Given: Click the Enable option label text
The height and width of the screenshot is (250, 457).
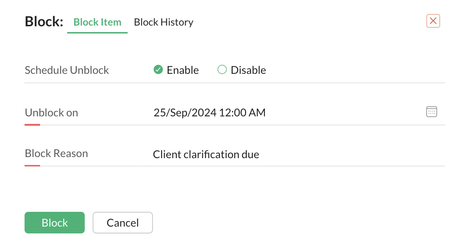Looking at the screenshot, I should pos(182,70).
